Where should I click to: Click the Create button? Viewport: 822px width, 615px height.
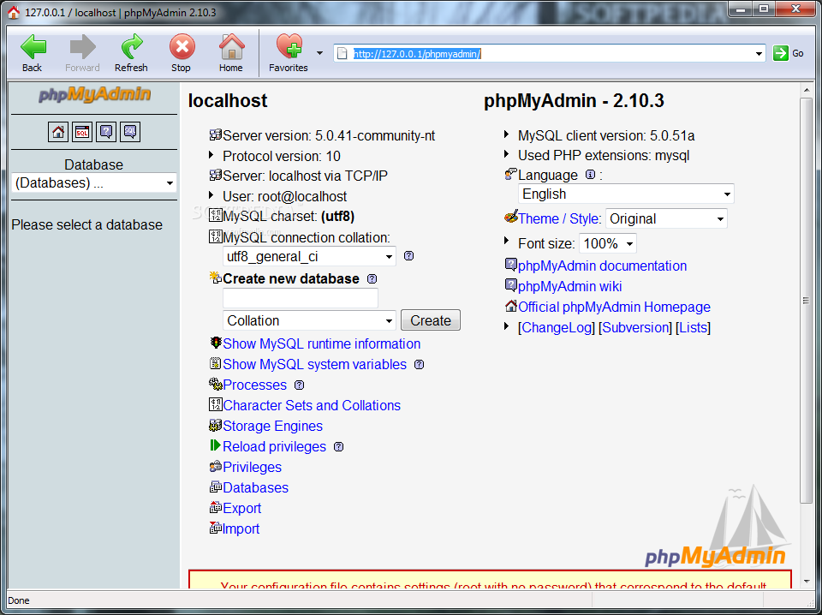[x=431, y=320]
